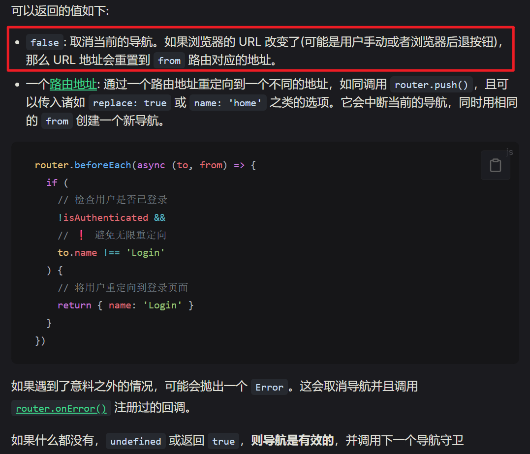This screenshot has width=530, height=454.
Task: Open the 路由地址 link
Action: click(x=73, y=85)
